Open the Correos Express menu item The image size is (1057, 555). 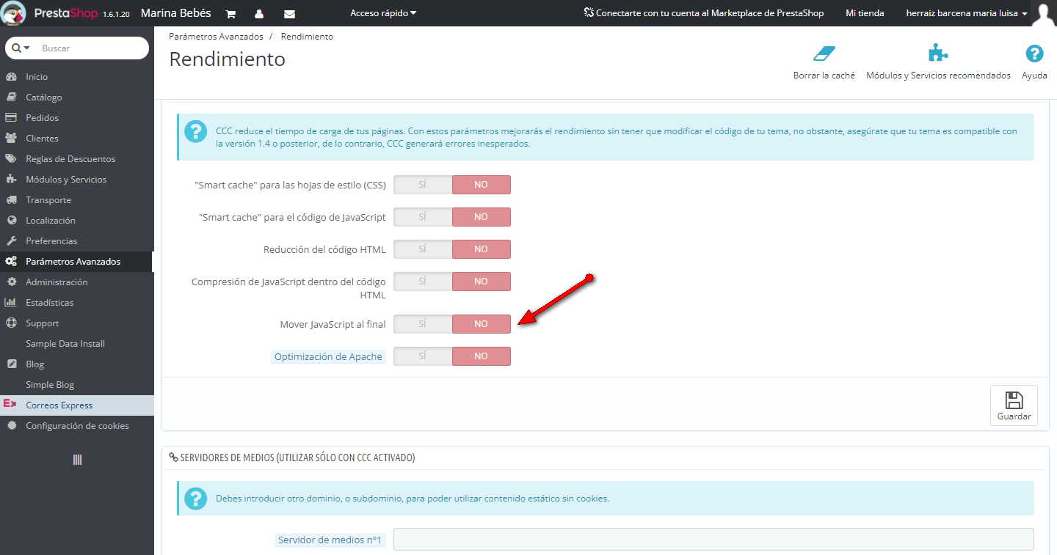coord(77,405)
